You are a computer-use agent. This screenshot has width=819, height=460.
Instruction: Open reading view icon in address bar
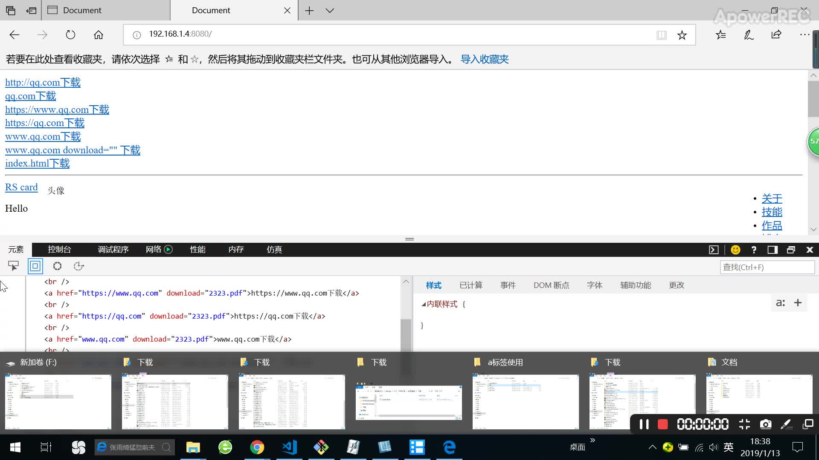[662, 35]
